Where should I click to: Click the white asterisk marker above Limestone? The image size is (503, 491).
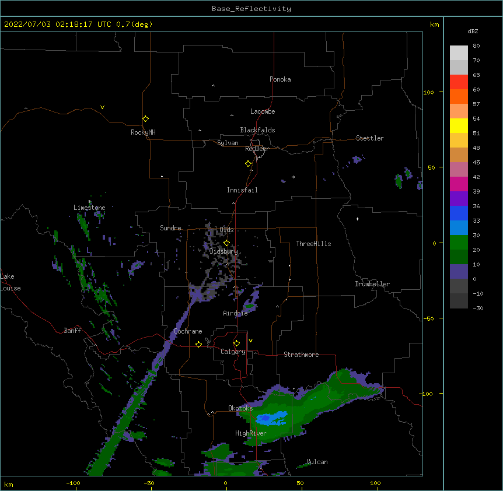90,202
